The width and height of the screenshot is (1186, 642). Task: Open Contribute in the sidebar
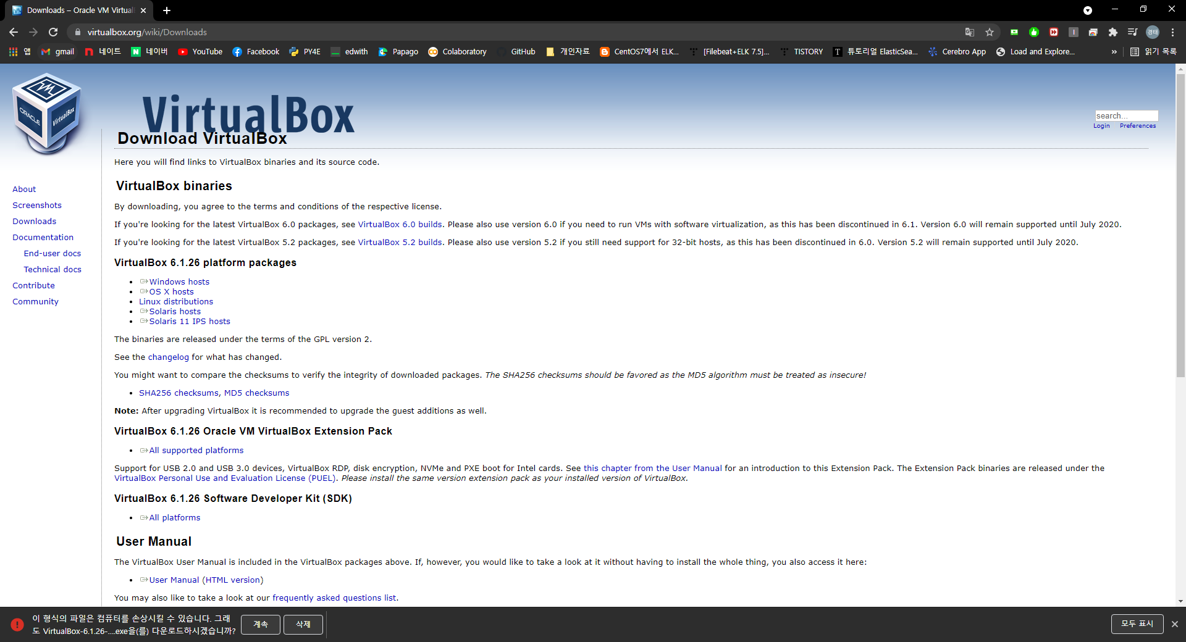(x=33, y=286)
